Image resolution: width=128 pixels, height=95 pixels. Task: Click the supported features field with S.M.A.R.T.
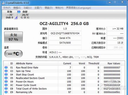(x=86, y=57)
